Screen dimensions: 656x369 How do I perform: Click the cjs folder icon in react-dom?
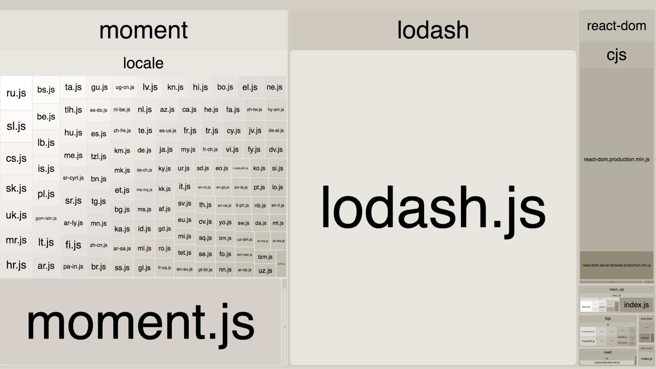[x=616, y=53]
